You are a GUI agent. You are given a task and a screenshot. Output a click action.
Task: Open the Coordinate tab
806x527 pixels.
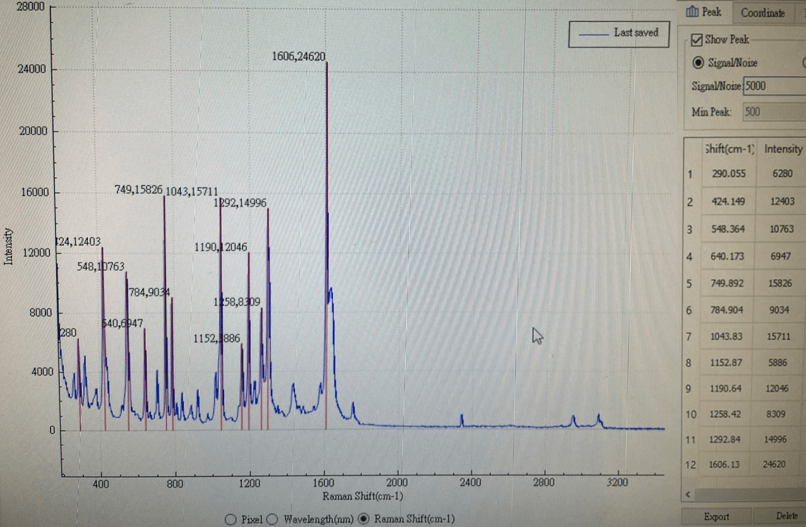click(x=764, y=12)
